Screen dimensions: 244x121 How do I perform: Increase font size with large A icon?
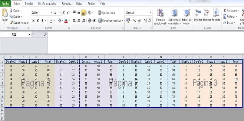coord(64,13)
